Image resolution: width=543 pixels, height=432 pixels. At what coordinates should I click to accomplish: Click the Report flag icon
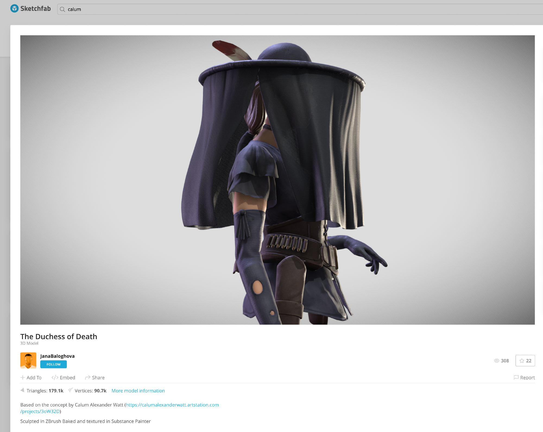coord(516,377)
